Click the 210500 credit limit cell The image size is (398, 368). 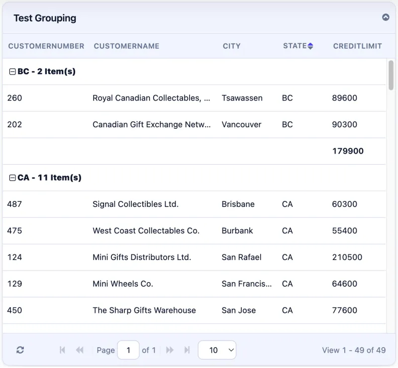coord(347,257)
